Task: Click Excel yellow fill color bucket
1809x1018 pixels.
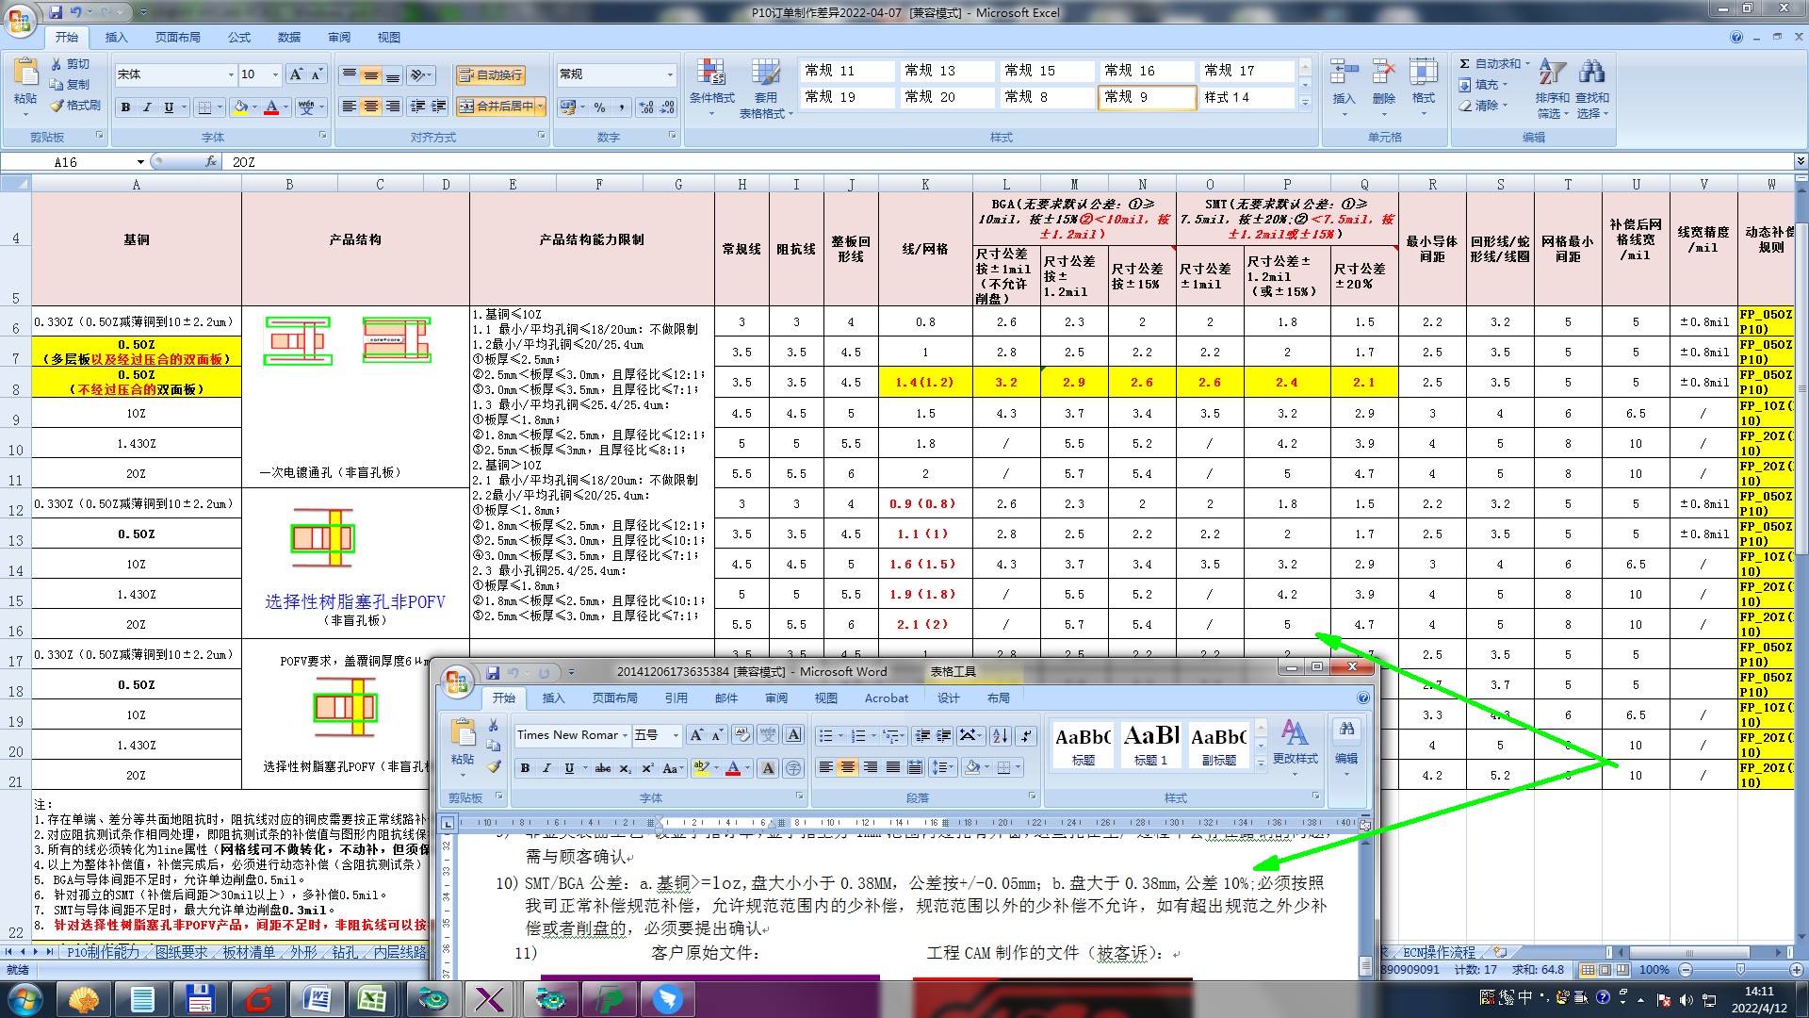Action: pyautogui.click(x=240, y=107)
